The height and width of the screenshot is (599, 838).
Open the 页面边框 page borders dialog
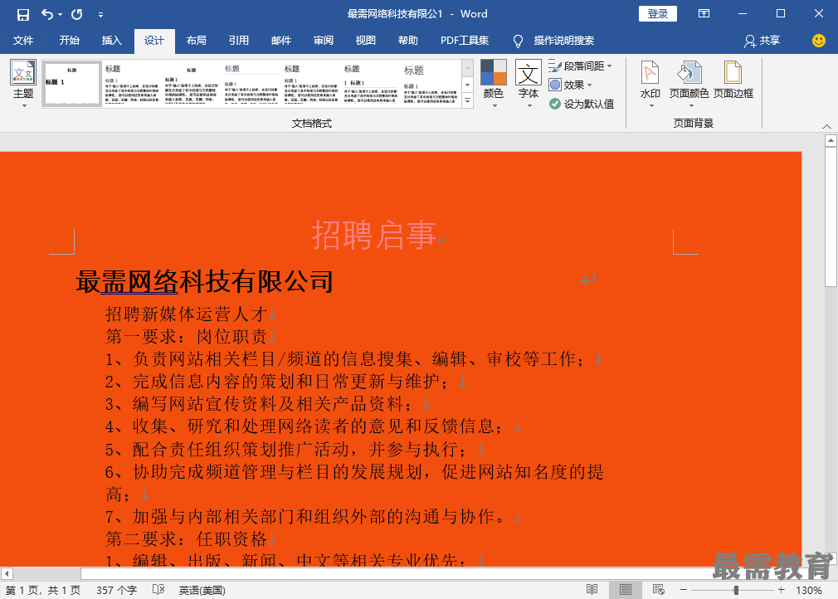pyautogui.click(x=733, y=80)
